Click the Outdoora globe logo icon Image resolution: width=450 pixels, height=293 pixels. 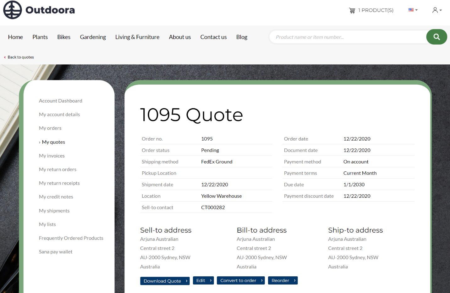tap(13, 10)
